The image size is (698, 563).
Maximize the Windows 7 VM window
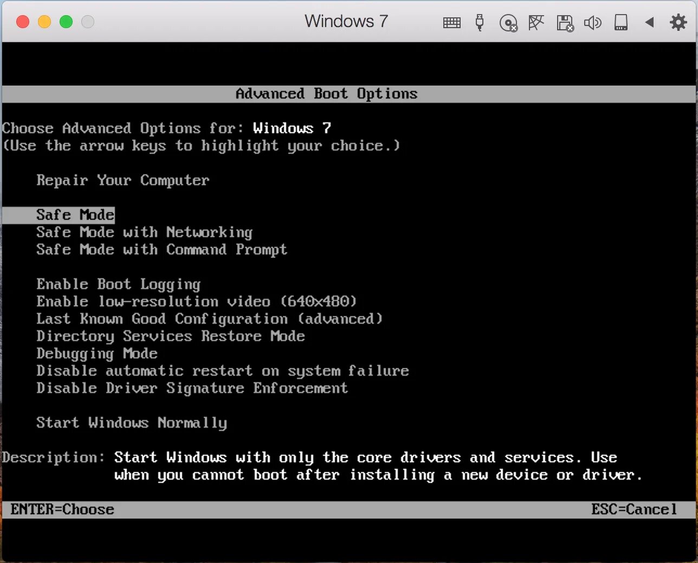pos(66,22)
